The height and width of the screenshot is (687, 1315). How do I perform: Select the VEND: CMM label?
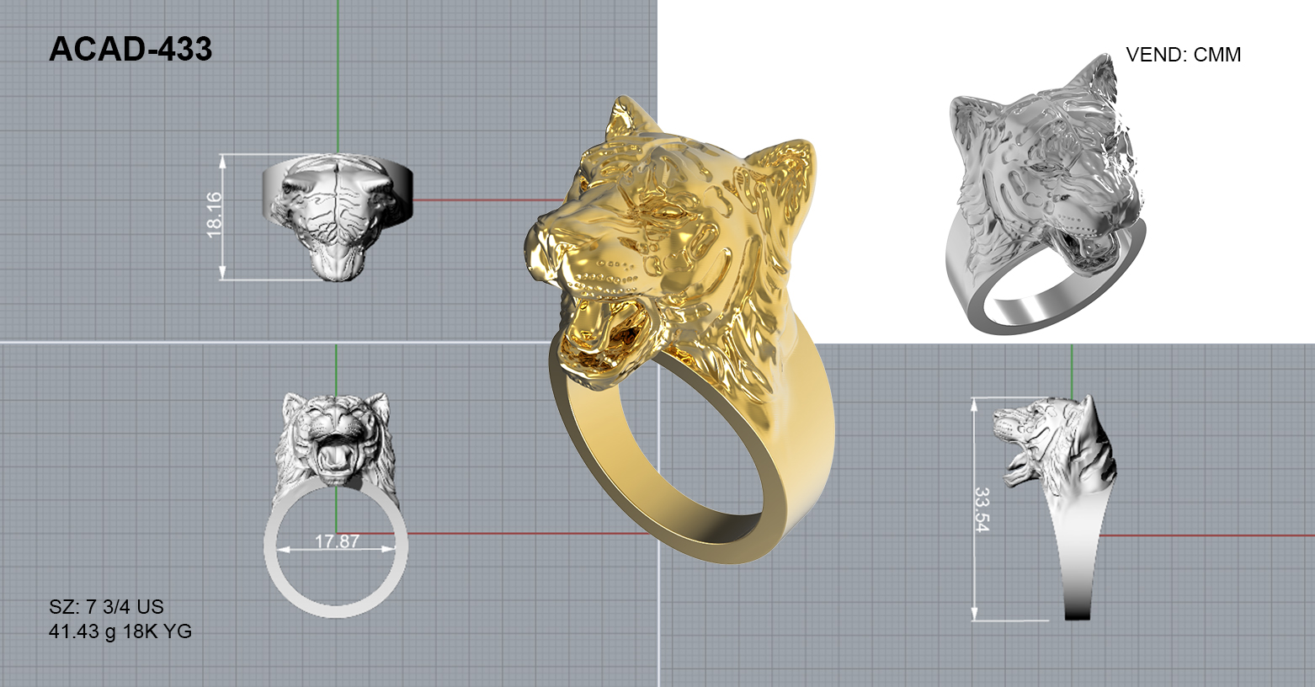pyautogui.click(x=1183, y=55)
